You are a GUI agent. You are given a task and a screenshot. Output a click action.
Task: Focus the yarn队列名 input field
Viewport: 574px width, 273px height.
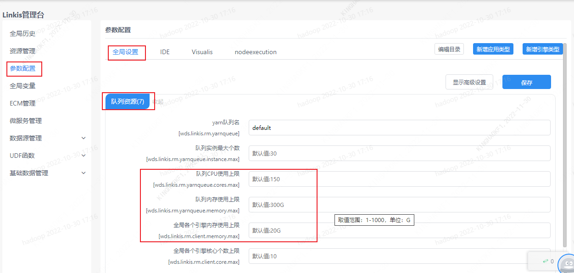tap(399, 128)
